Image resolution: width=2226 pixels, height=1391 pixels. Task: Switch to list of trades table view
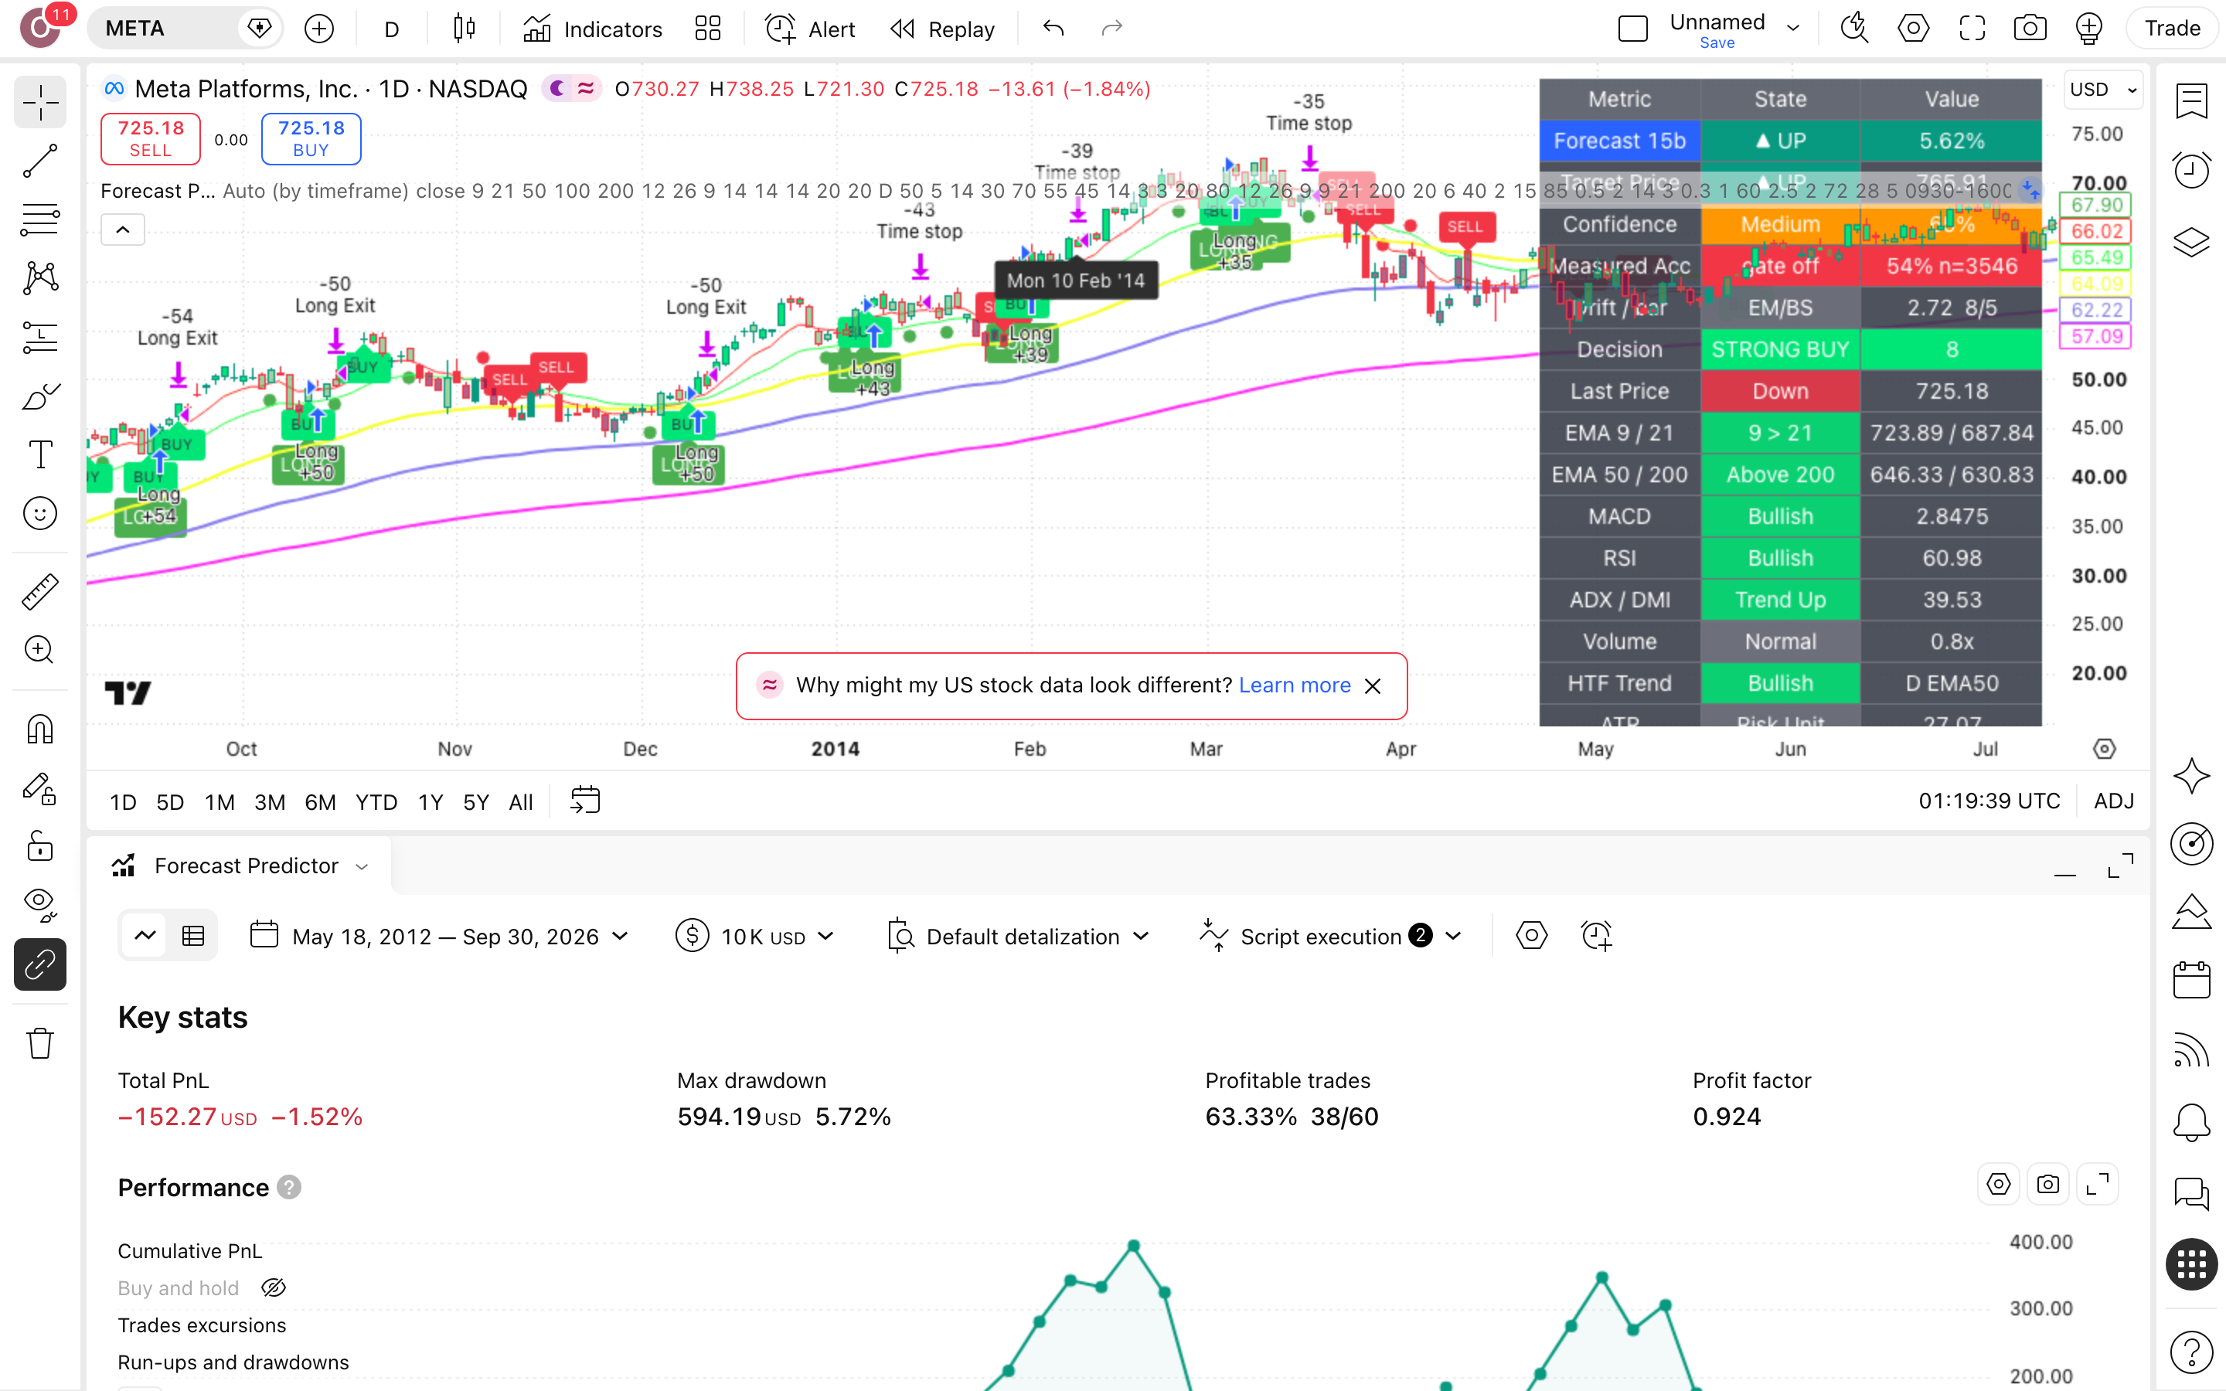click(193, 937)
